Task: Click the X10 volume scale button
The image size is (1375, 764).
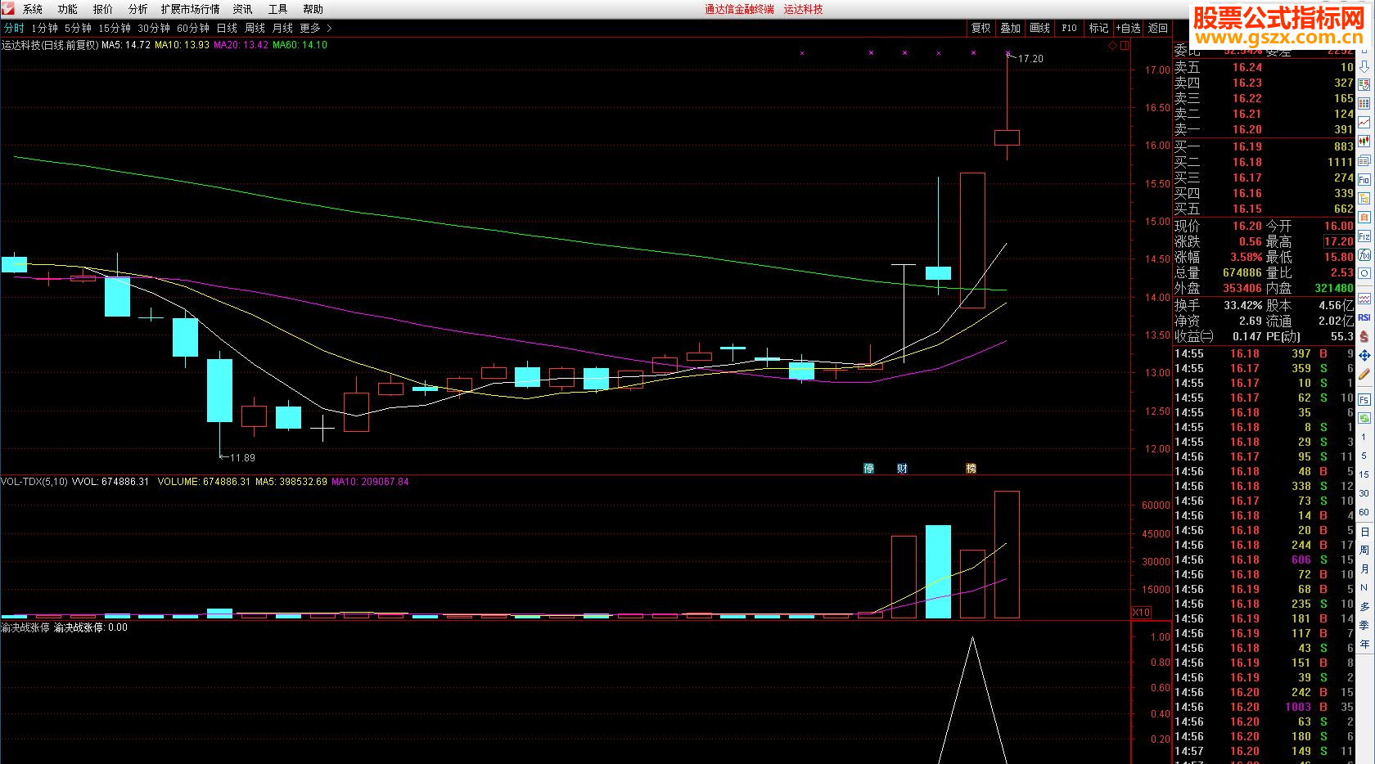Action: pos(1141,612)
